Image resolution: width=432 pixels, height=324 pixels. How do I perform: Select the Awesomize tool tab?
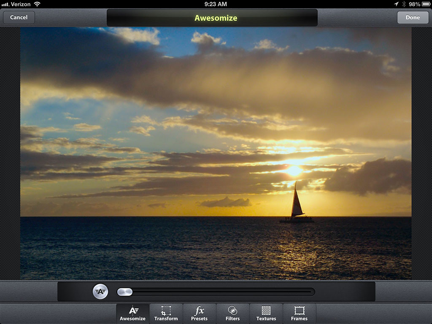[132, 313]
